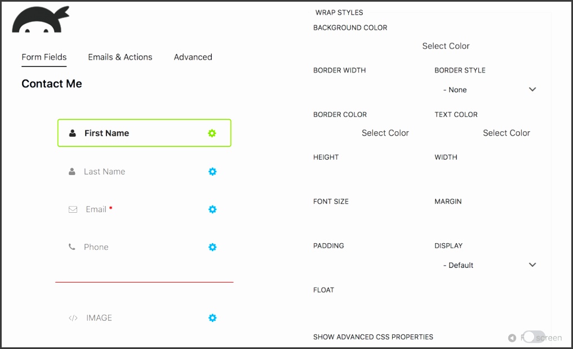573x349 pixels.
Task: Toggle Show Advanced CSS Properties switch
Action: (533, 337)
